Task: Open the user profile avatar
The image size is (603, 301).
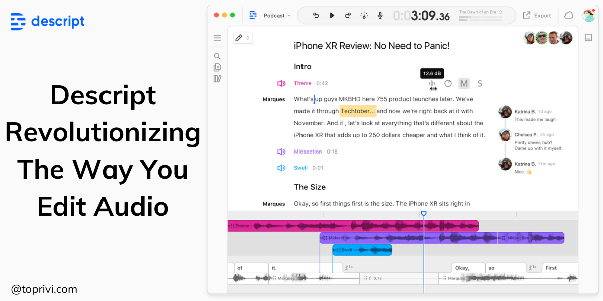Action: point(589,15)
